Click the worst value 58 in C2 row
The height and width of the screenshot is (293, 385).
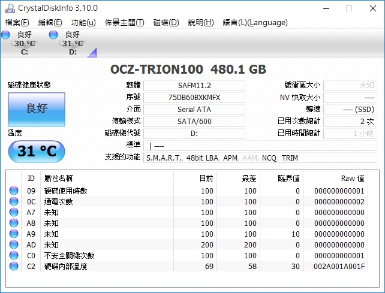(x=252, y=267)
